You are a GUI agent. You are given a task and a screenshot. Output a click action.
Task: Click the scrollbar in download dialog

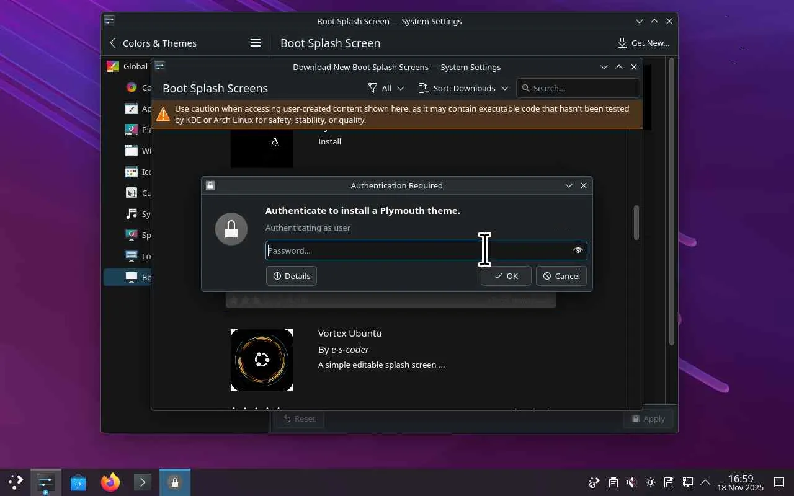[x=636, y=222]
